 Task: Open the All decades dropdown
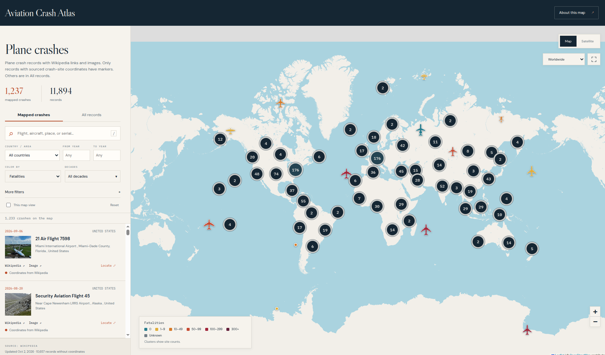click(93, 176)
